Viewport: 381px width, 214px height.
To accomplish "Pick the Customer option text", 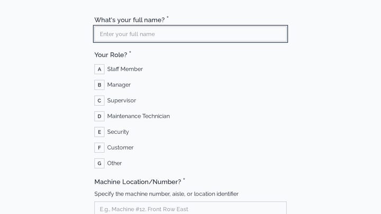I will tap(120, 147).
